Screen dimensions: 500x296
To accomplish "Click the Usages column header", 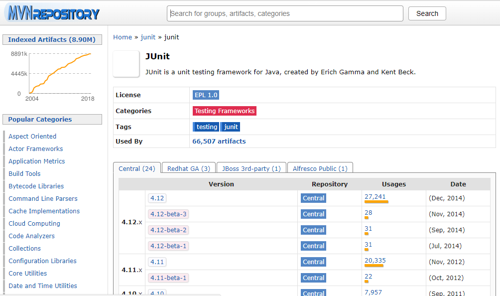I will click(x=394, y=184).
